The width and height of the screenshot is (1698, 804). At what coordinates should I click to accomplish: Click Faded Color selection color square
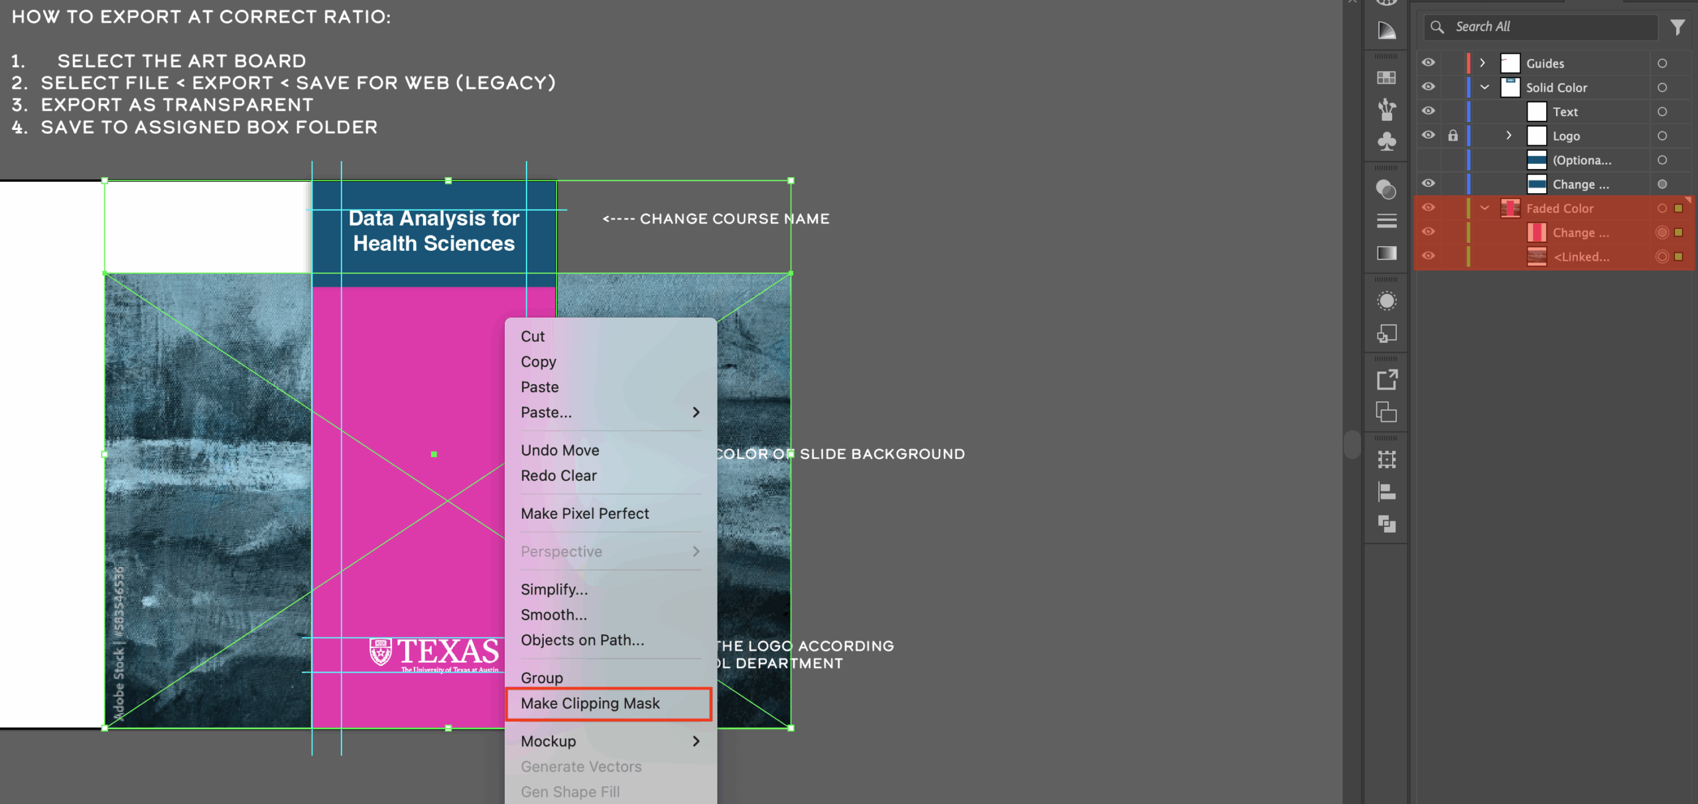point(1679,208)
